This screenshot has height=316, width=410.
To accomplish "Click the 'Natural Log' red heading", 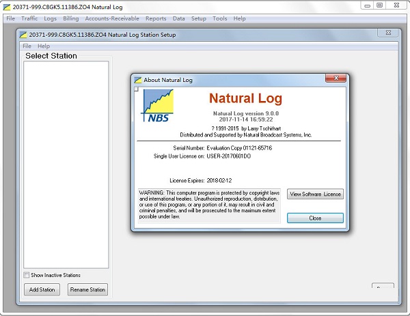I will coord(245,98).
